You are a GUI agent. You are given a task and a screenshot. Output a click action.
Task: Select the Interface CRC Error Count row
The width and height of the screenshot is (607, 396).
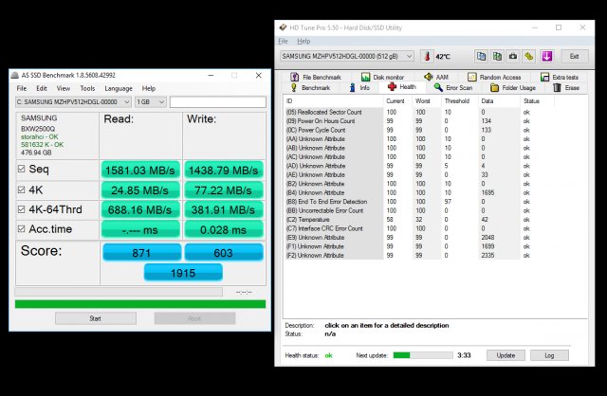tap(410, 228)
